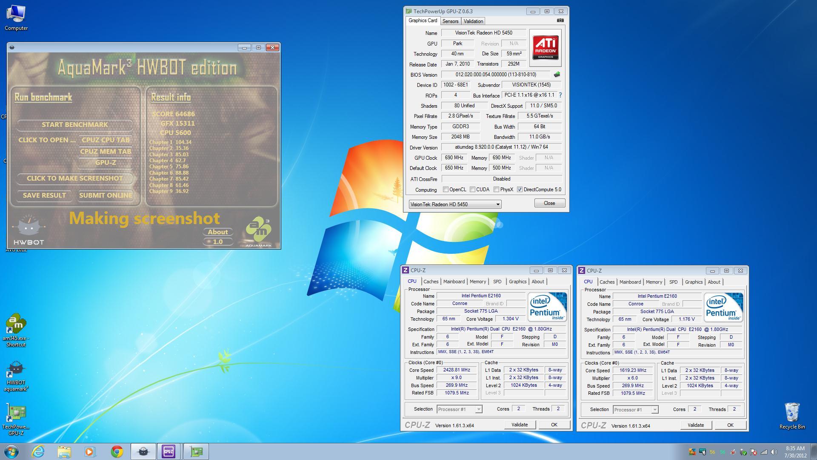Click AVG warning tray icon
Viewport: 817px width, 460px height.
692,452
